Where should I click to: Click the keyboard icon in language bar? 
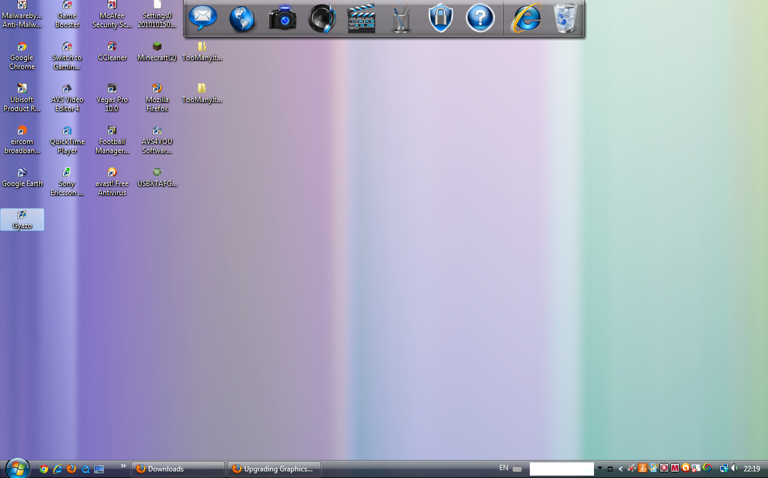[x=517, y=468]
